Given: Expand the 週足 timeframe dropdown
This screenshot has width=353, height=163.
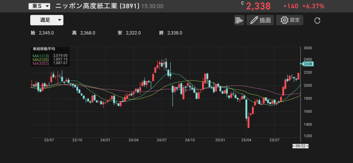Looking at the screenshot, I should pos(47,20).
